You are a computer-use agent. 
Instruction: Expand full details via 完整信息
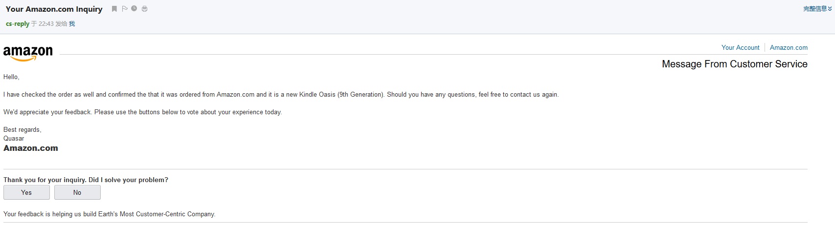point(817,9)
